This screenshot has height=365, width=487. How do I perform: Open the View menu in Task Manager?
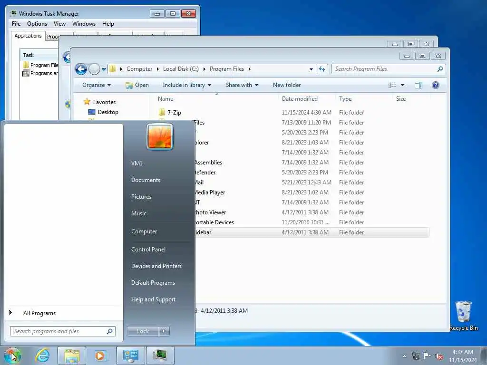[59, 24]
